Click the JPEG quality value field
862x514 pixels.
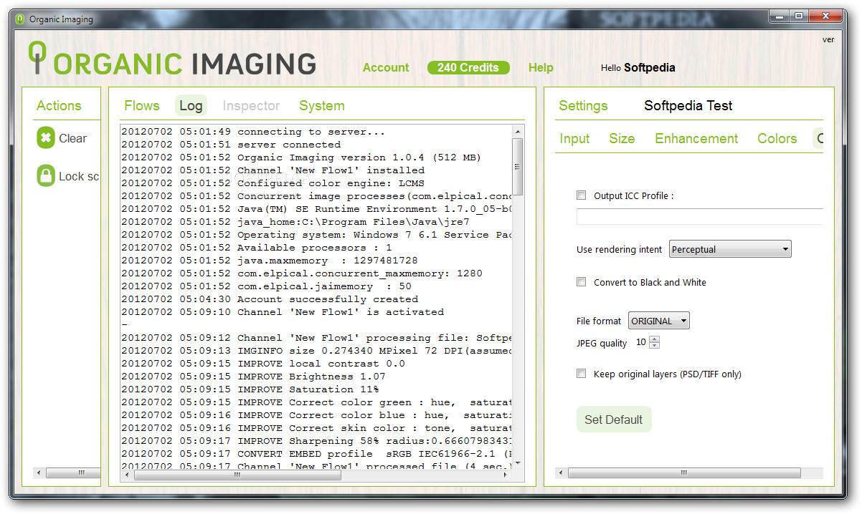640,342
